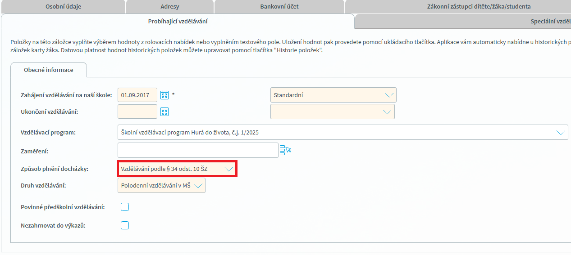
Task: Click the Zaměření list picker icon
Action: (x=286, y=150)
